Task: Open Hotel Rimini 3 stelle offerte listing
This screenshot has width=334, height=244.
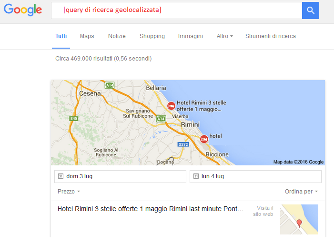Action: (150, 209)
